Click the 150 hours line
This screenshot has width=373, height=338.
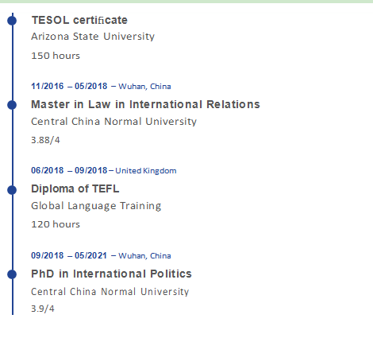coord(56,56)
